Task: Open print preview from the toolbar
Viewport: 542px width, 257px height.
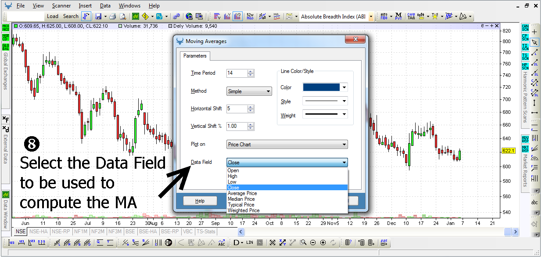Action: pyautogui.click(x=123, y=16)
